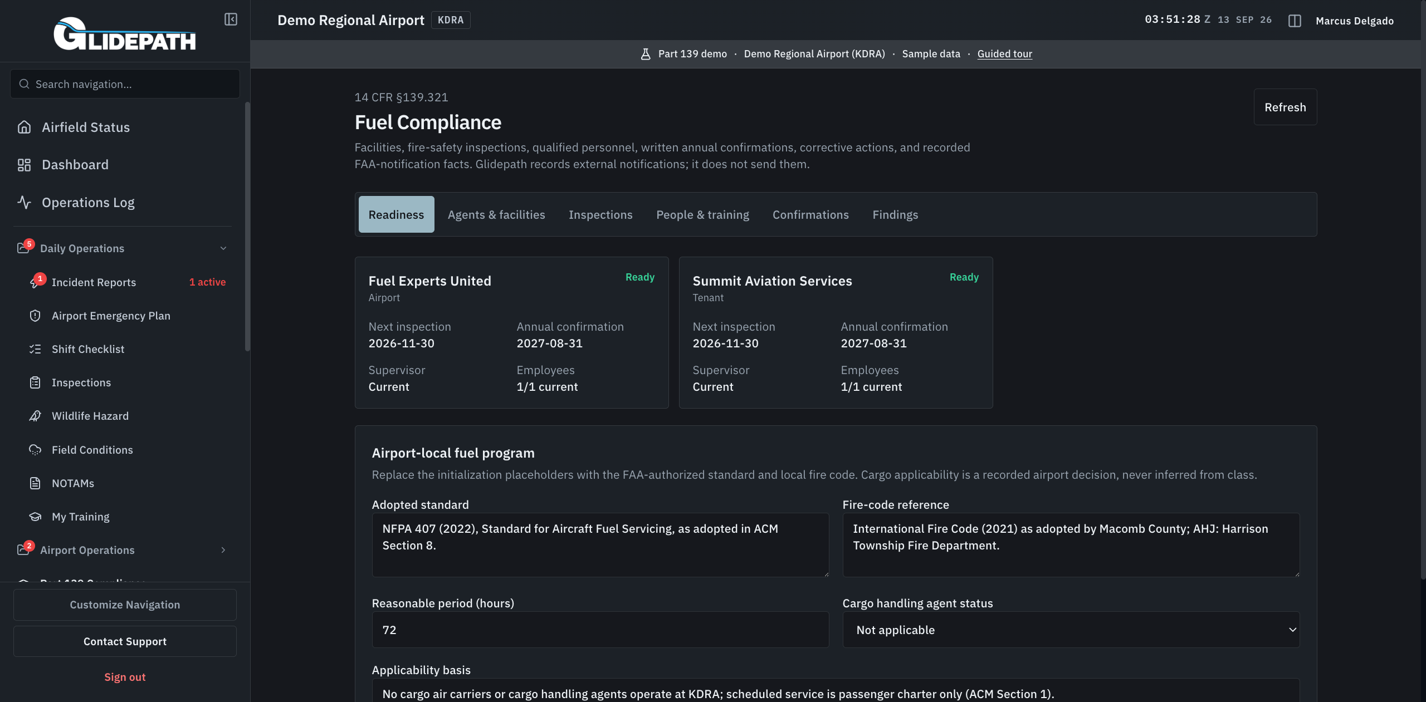Click the KDRA airport code badge
The width and height of the screenshot is (1426, 702).
(x=450, y=20)
